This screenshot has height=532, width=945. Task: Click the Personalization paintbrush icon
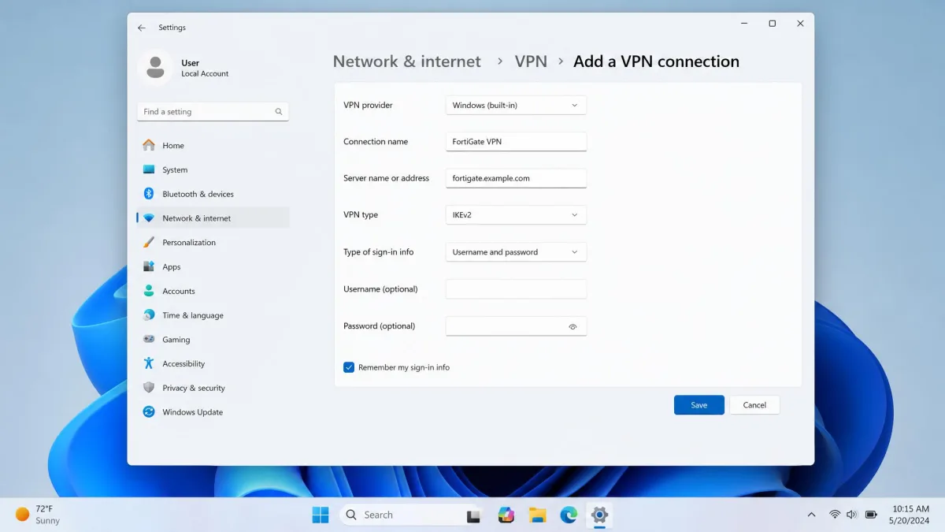[149, 243]
